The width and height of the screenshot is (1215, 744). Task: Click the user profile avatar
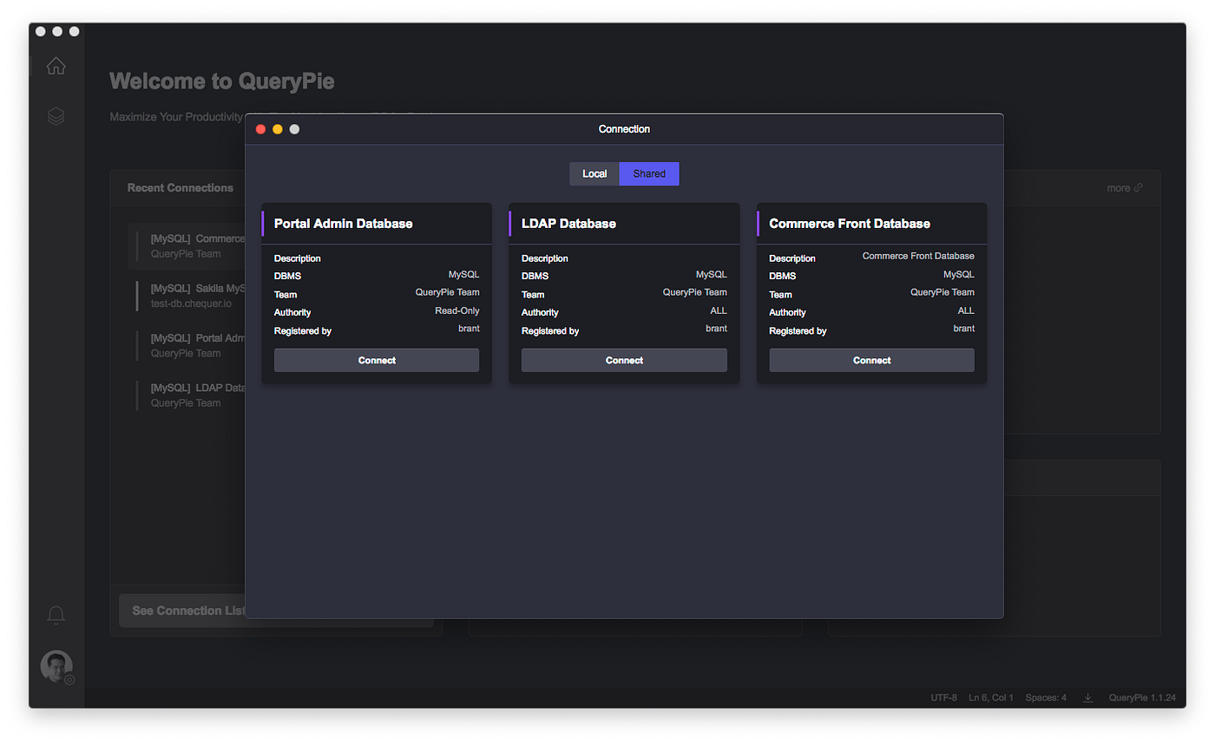pyautogui.click(x=56, y=666)
